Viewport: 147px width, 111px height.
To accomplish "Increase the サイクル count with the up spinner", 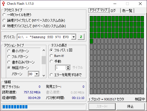I will pos(68,66).
